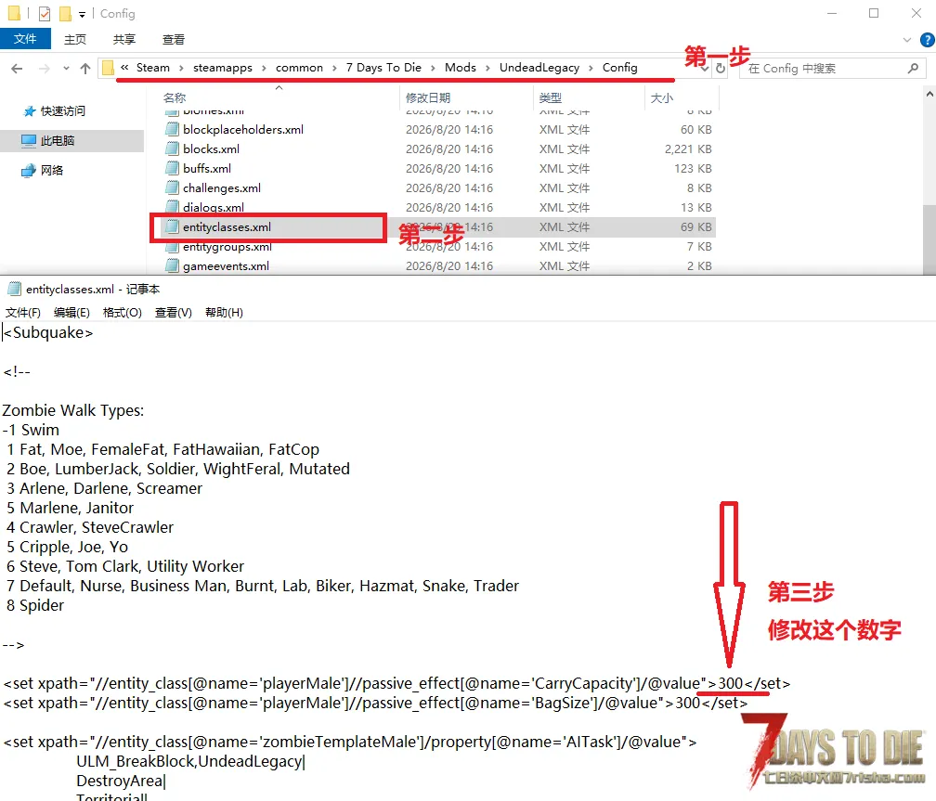Click the <Subquake> line in Notepad
The width and height of the screenshot is (936, 801).
pos(48,332)
